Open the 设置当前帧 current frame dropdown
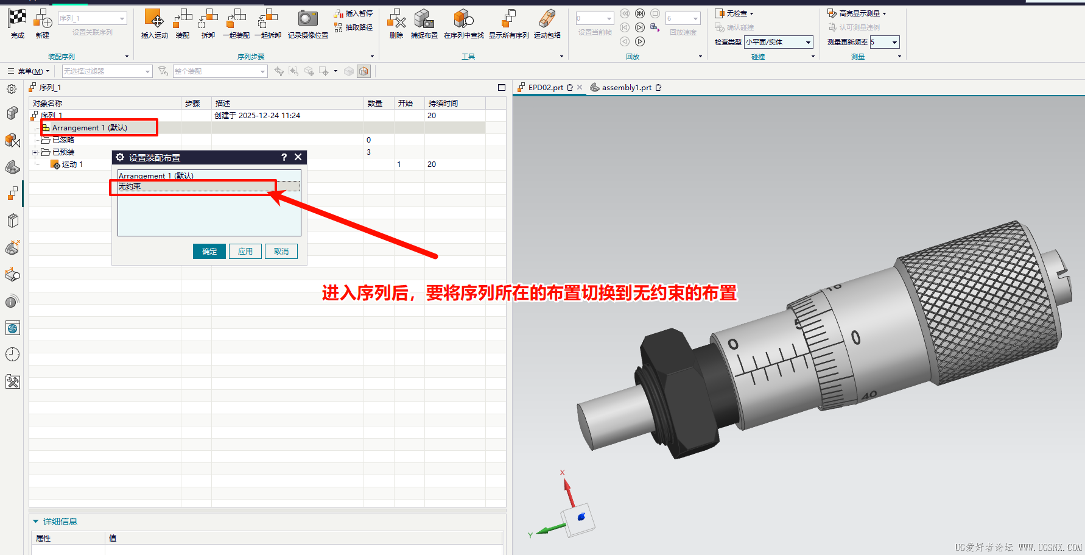 (x=595, y=18)
